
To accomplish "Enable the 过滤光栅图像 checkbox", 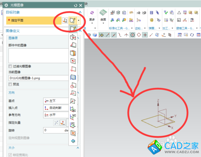I will (x=10, y=66).
